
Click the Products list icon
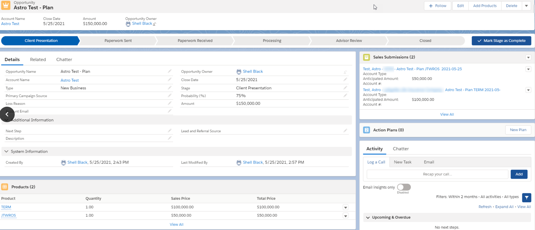[5, 187]
